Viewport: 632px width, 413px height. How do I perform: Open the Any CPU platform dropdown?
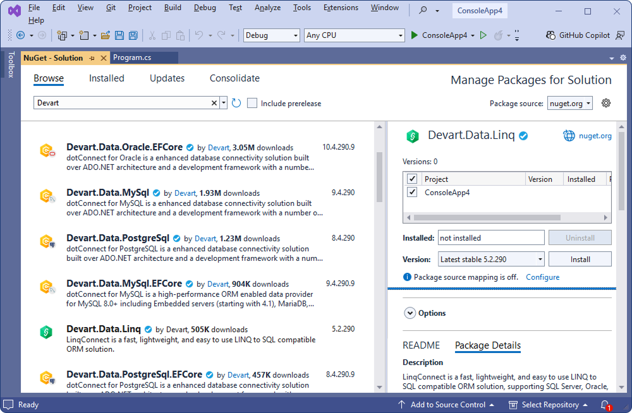point(399,35)
